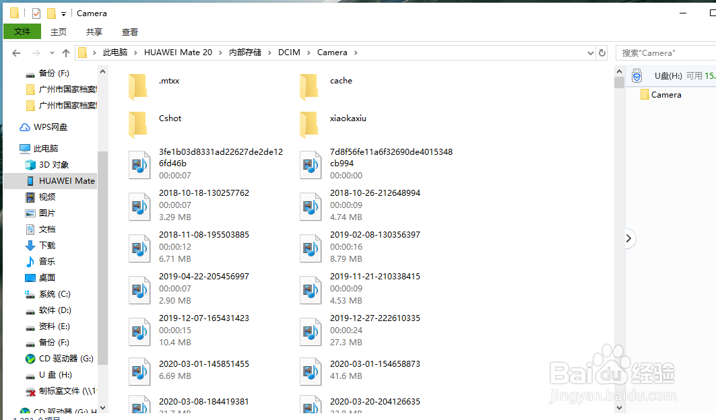Viewport: 716px width, 420px height.
Task: Select 3D 对象 in the sidebar
Action: coord(47,165)
